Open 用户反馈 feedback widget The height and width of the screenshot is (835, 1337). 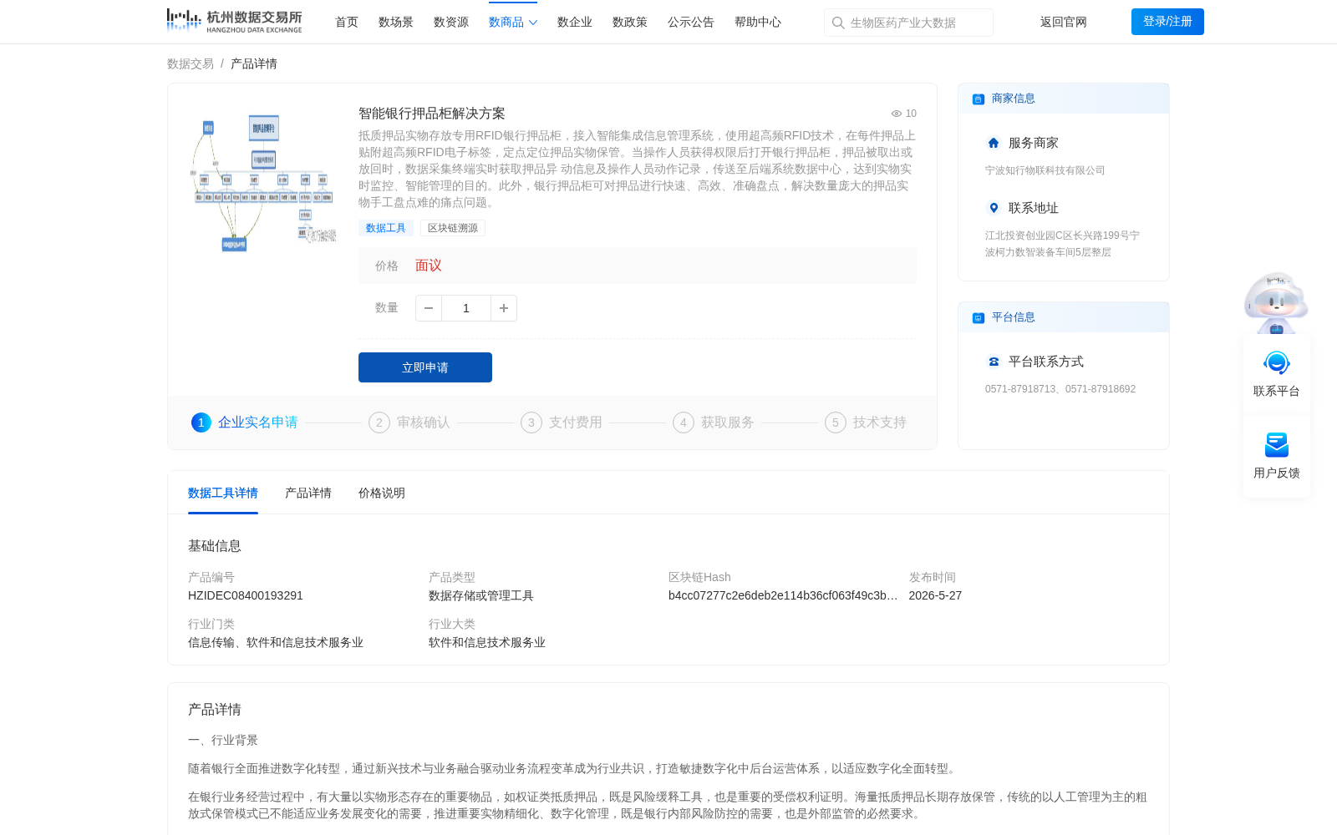click(1277, 456)
